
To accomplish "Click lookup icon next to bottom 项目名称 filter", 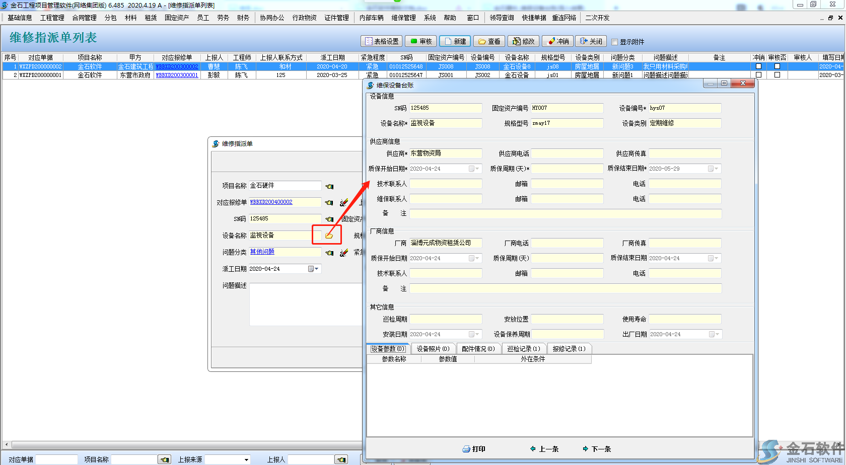I will [165, 459].
